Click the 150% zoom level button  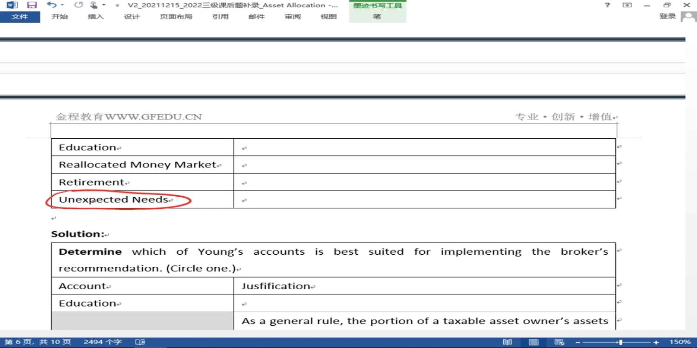click(680, 342)
